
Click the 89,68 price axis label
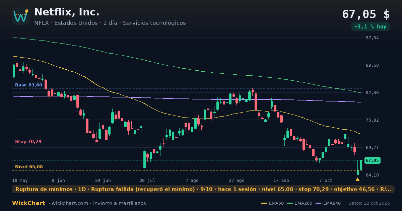click(x=372, y=65)
